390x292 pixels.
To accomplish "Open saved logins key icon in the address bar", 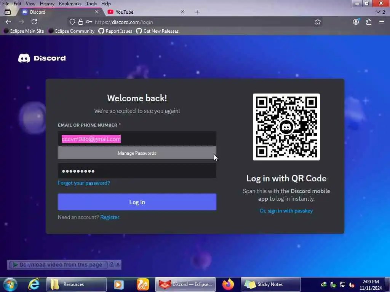I will click(89, 22).
